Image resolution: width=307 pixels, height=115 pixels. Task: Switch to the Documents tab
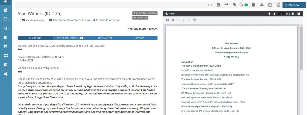point(105,38)
